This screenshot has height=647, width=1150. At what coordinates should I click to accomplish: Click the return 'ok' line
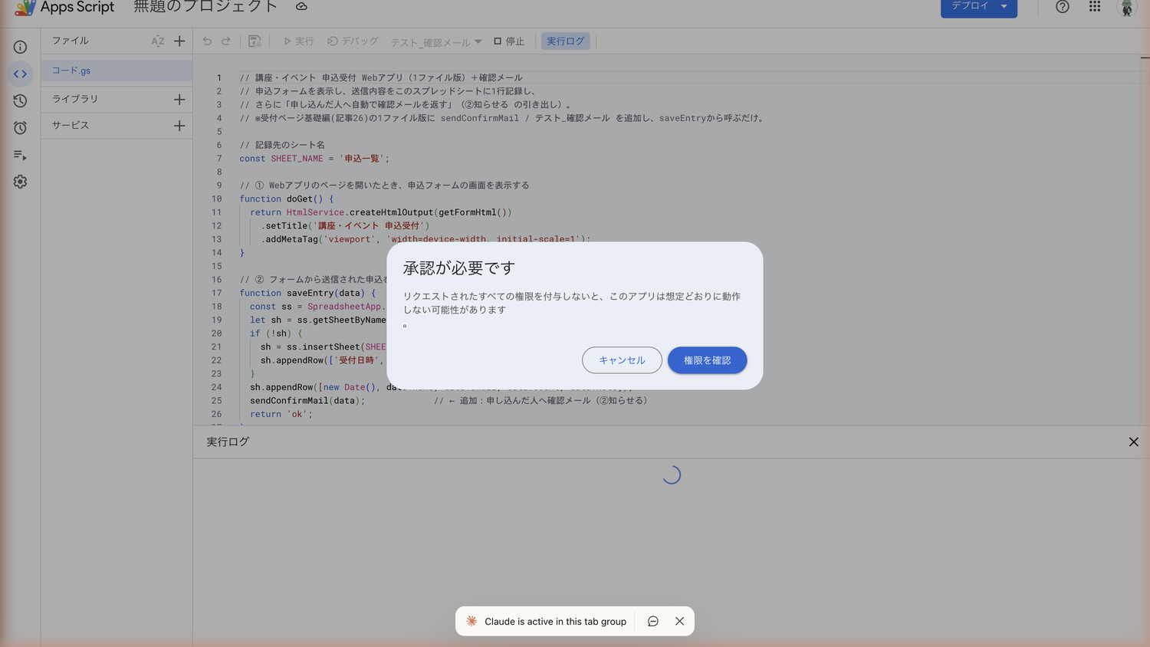(281, 414)
